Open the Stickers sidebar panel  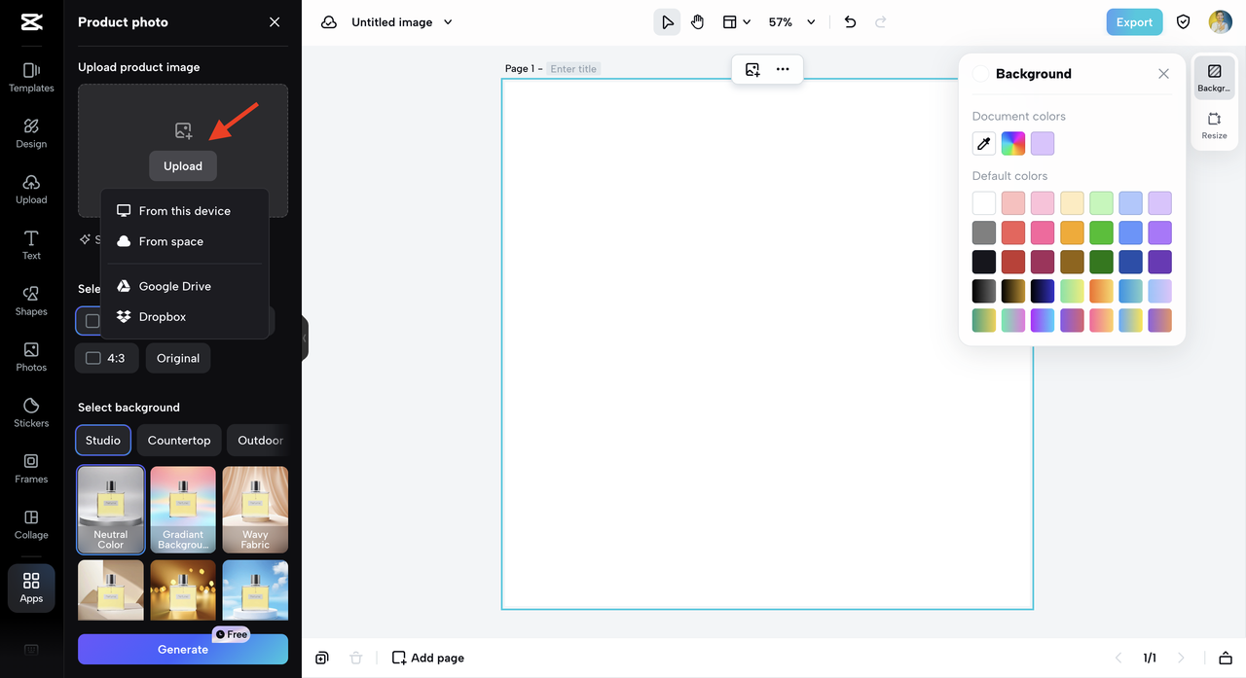(x=31, y=412)
